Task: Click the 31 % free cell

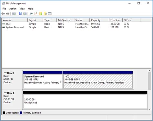Action: point(127,27)
